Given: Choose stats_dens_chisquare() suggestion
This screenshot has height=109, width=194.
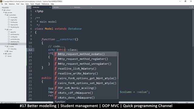Looking at the screenshot, I should [x=85, y=97].
